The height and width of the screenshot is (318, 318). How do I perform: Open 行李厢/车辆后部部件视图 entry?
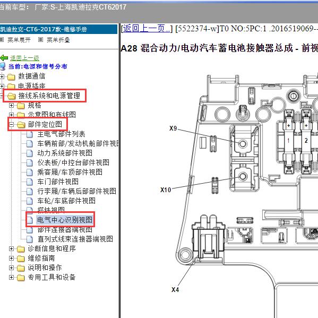[x=76, y=191]
